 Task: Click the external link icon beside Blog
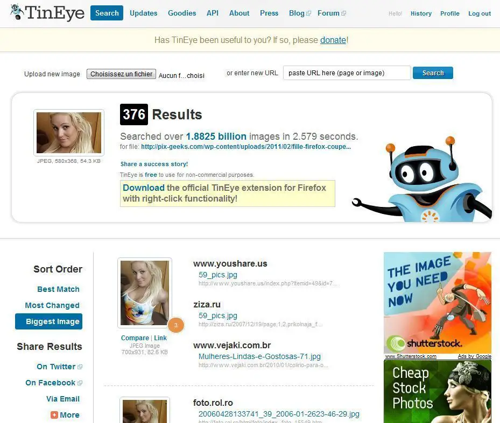pos(308,13)
